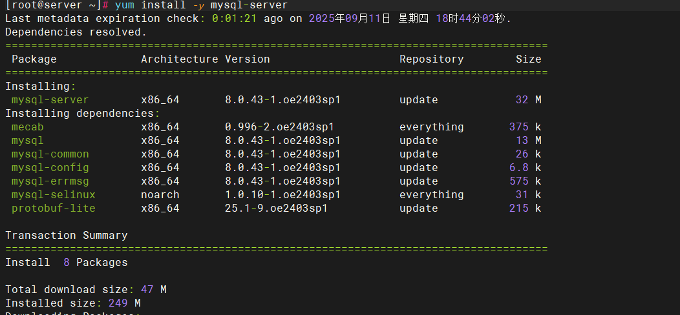Select the 'mysql-common' package name

click(x=50, y=154)
